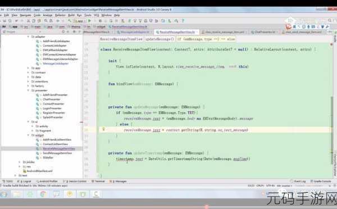Click the Paste icon in the toolbar
This screenshot has width=337, height=209.
39,21
